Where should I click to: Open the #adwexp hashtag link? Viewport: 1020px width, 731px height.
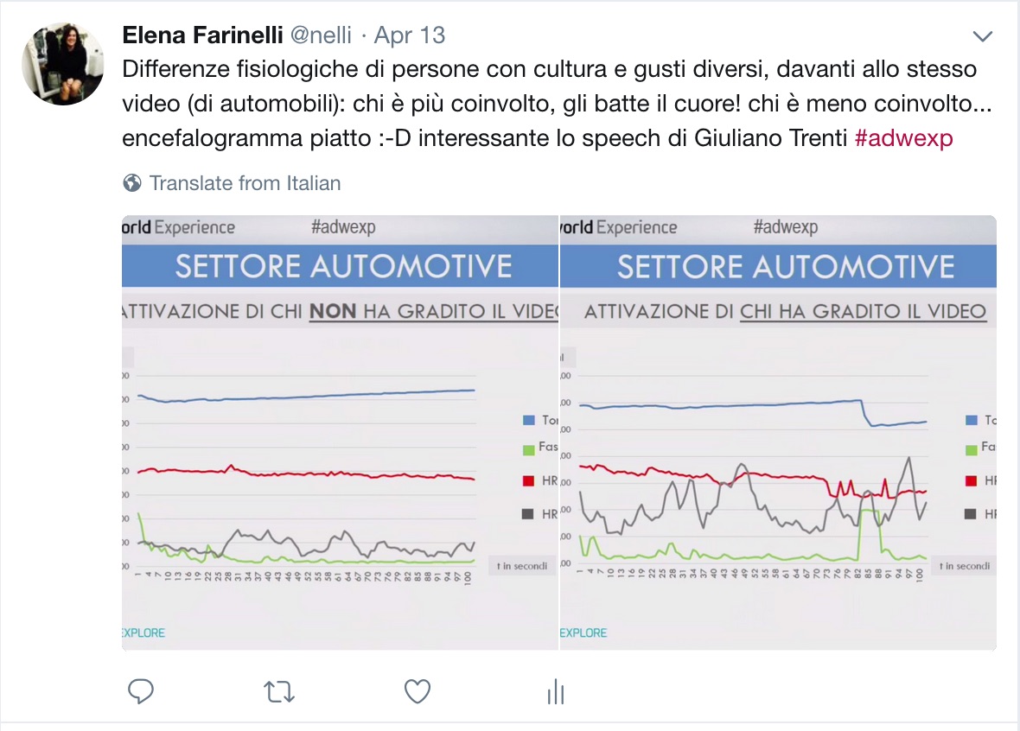903,138
